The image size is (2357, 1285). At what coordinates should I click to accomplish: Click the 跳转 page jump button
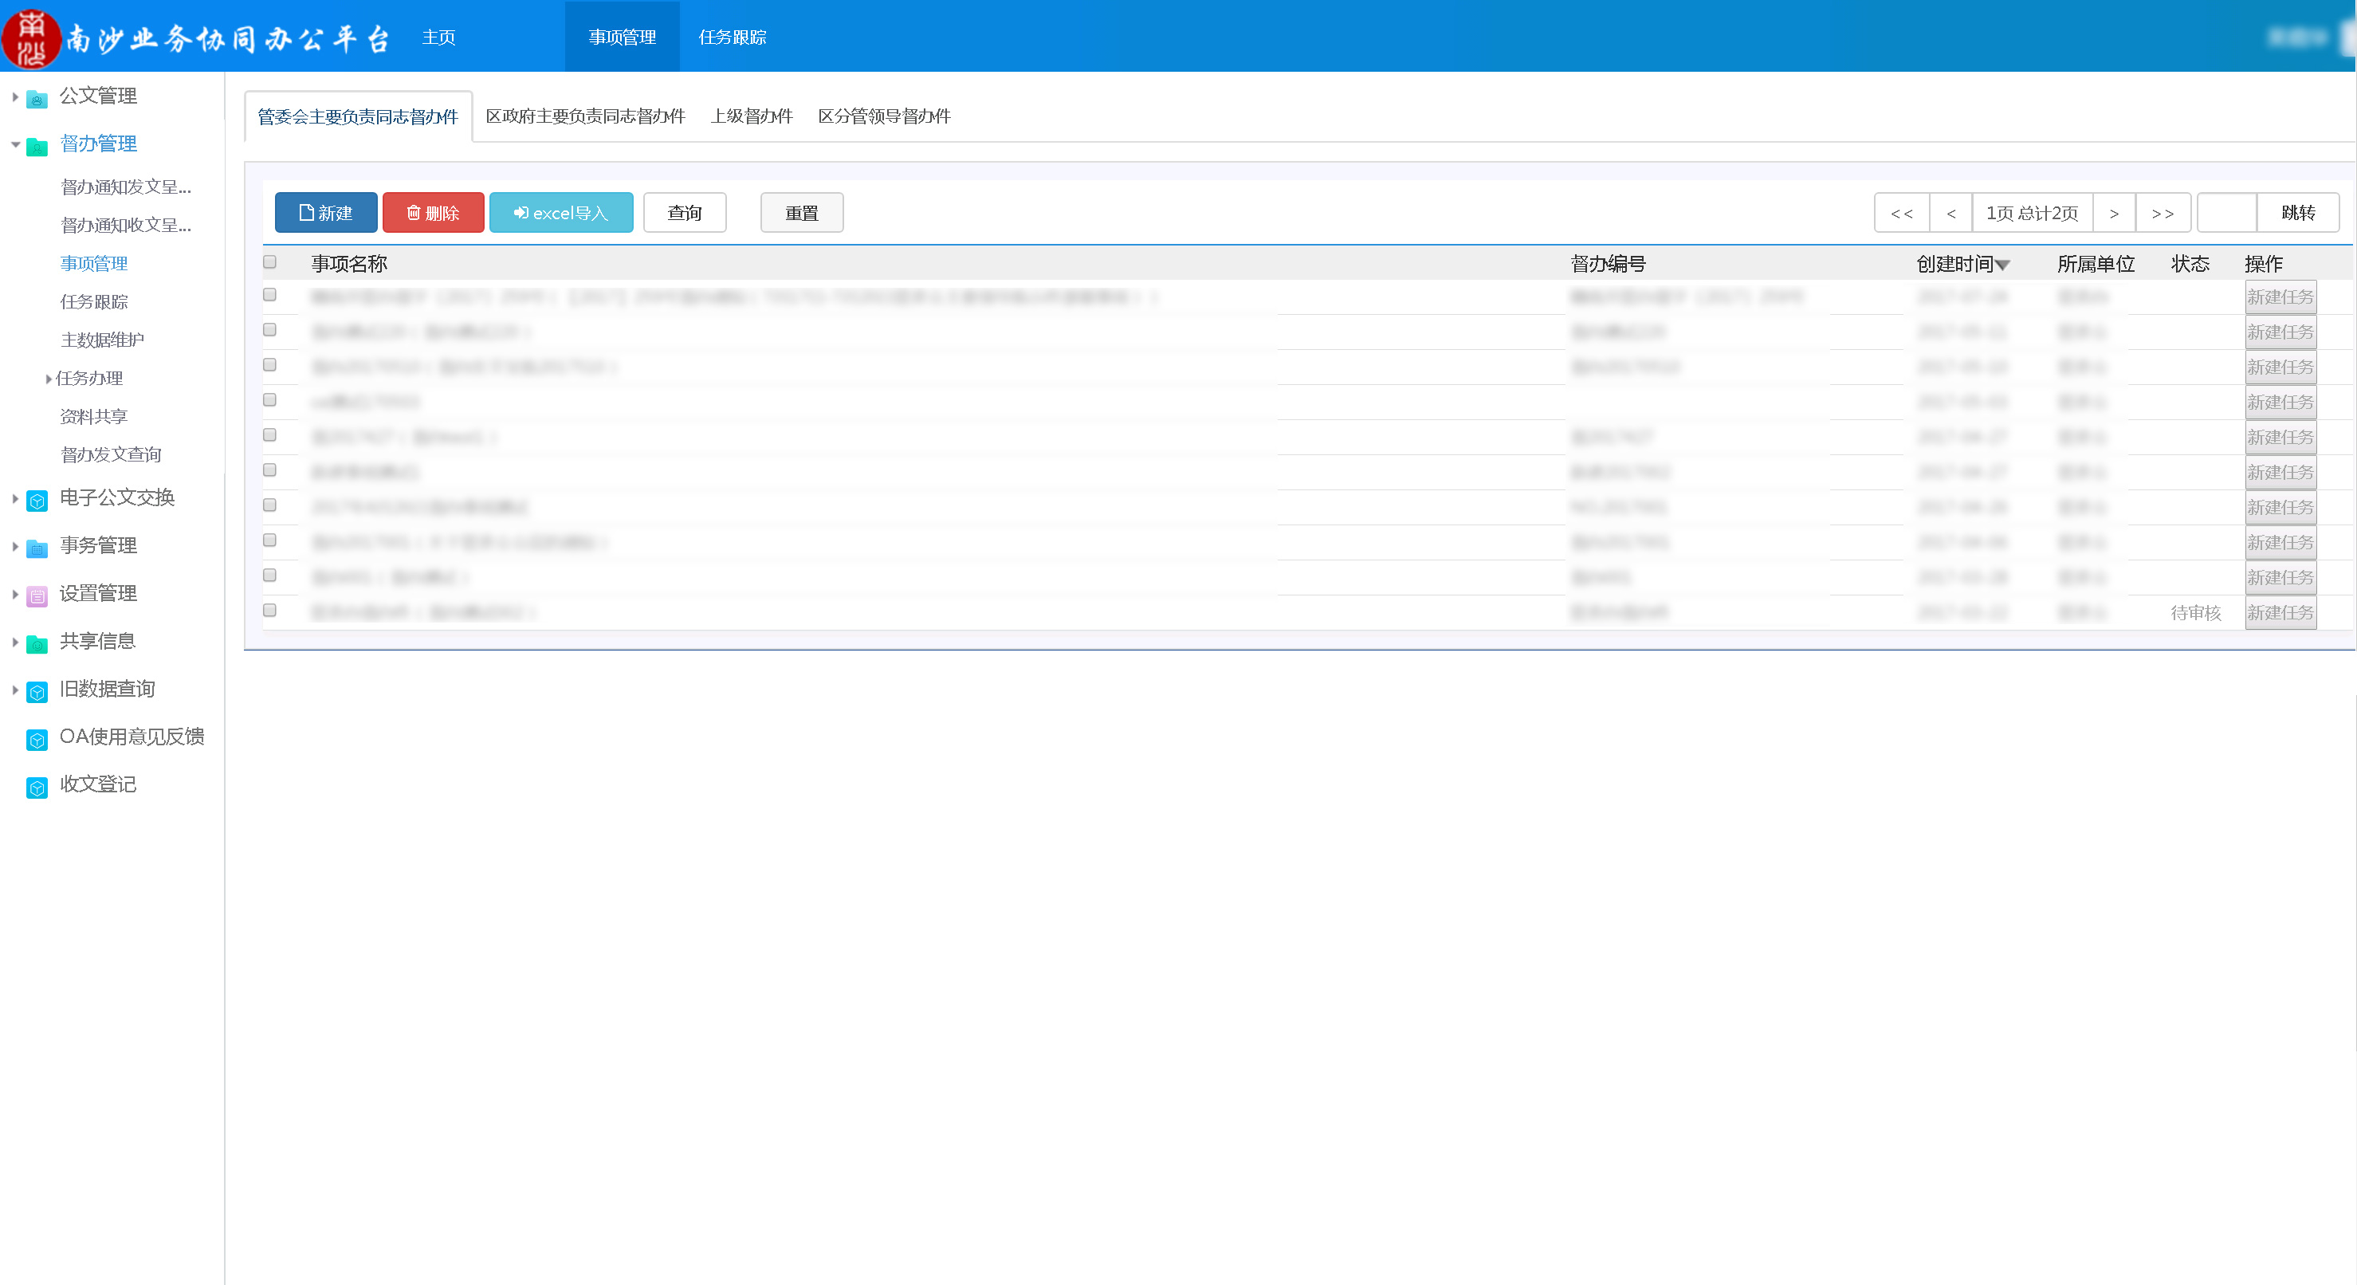pyautogui.click(x=2297, y=212)
